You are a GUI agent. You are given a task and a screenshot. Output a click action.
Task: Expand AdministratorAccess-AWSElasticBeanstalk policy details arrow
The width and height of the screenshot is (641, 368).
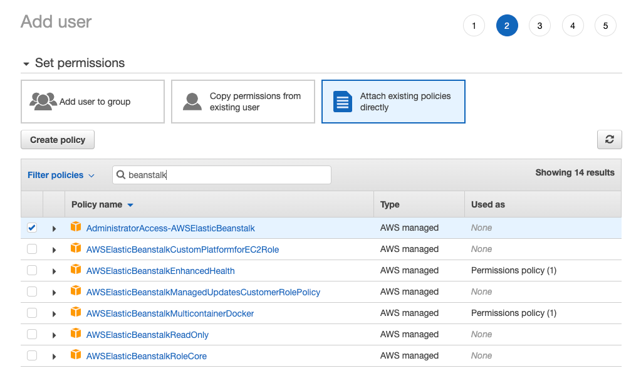54,229
